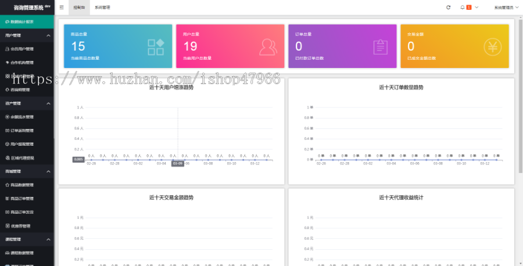The image size is (523, 266).
Task: Click the 近十天订单数量趋势 chart title
Action: (401, 88)
